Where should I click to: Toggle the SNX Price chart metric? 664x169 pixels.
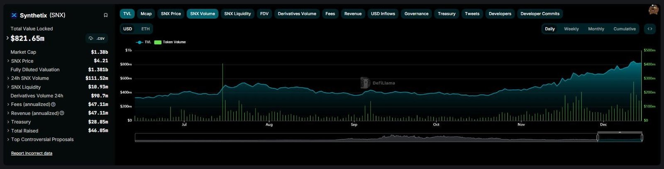pyautogui.click(x=171, y=14)
